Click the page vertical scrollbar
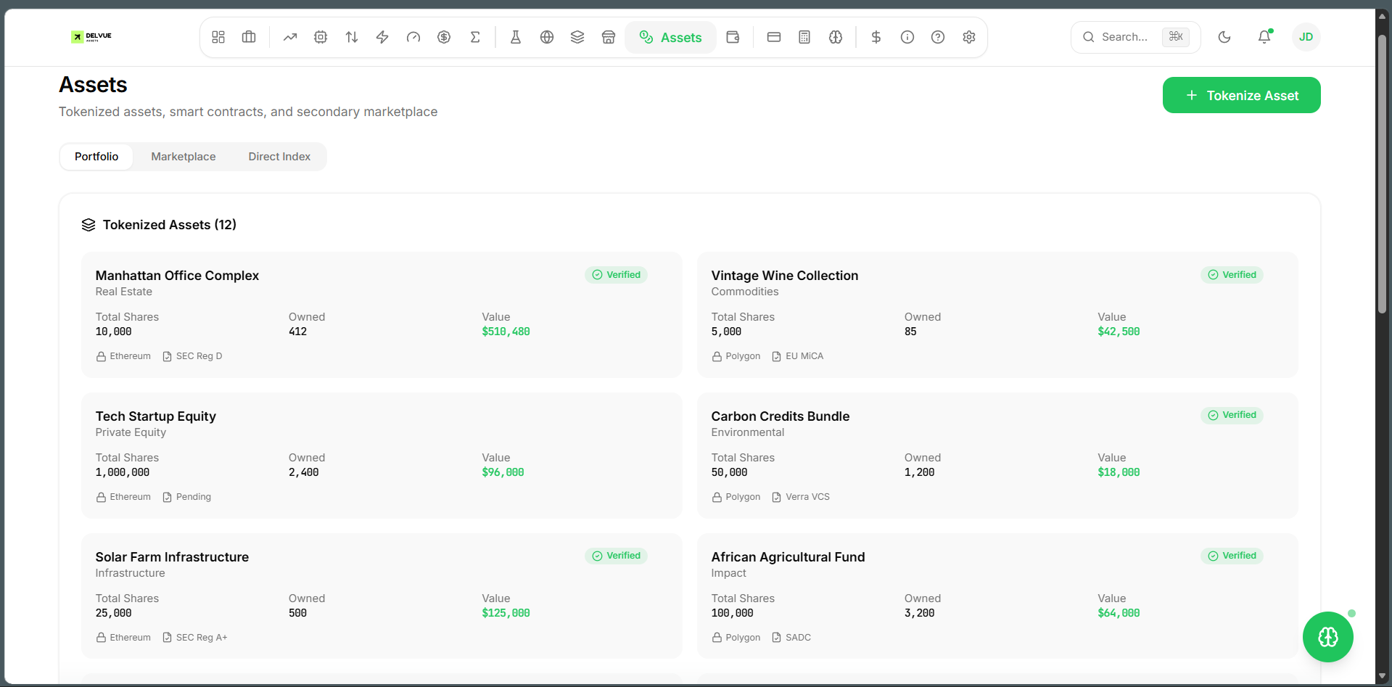Image resolution: width=1392 pixels, height=687 pixels. [1382, 174]
